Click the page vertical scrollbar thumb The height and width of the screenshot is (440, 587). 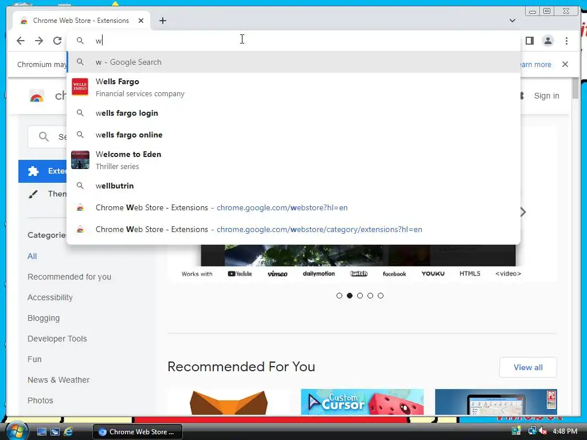(x=576, y=89)
